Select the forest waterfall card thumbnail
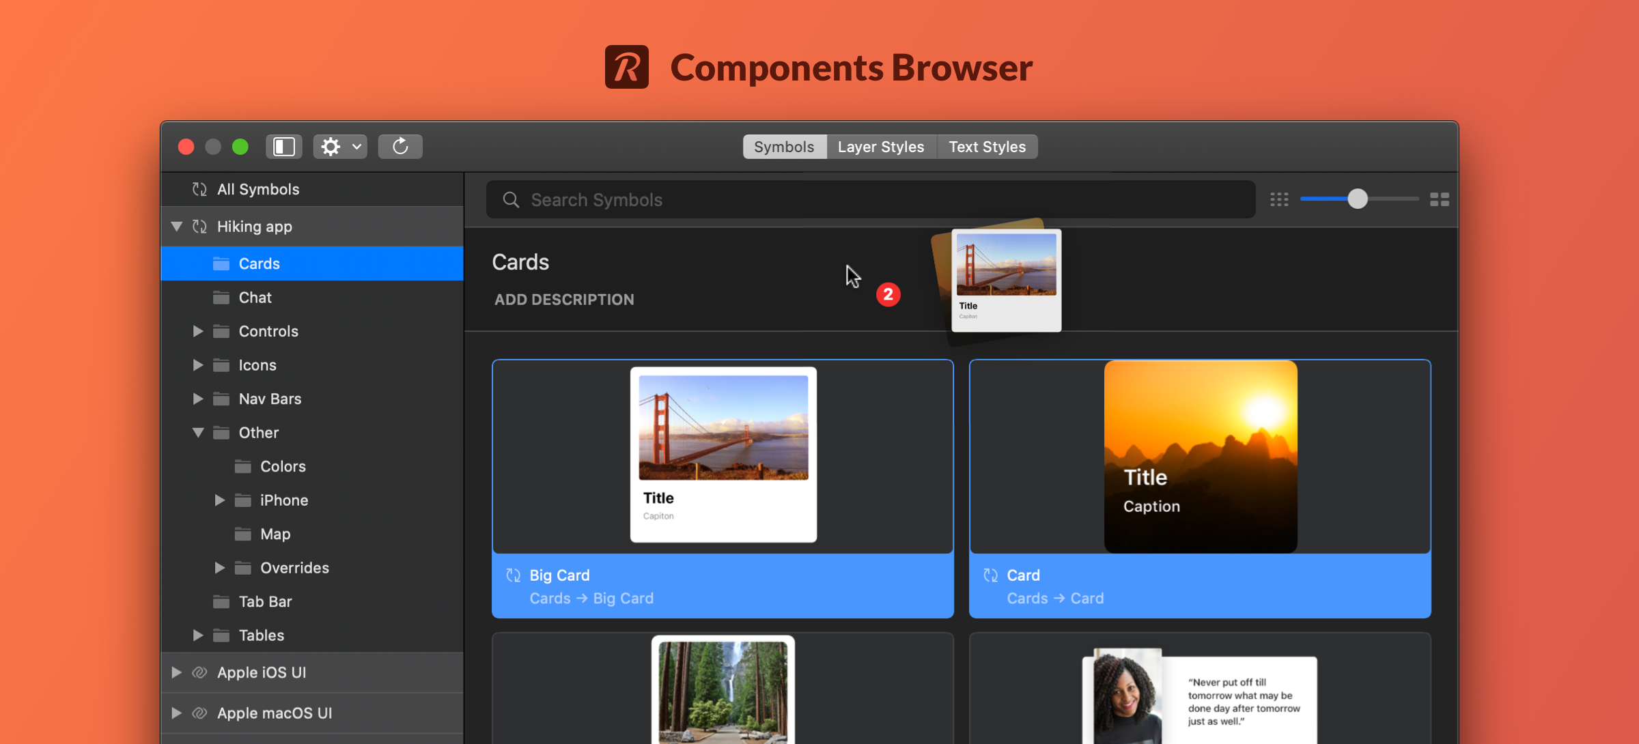This screenshot has width=1639, height=744. (723, 689)
